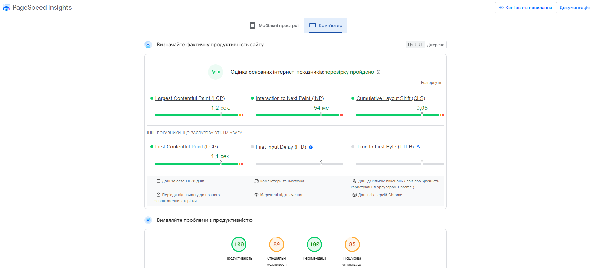Click the calendar icon by Дані за останні 28 днів
Image resolution: width=593 pixels, height=268 pixels.
coord(158,181)
